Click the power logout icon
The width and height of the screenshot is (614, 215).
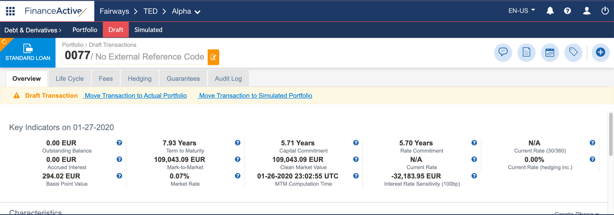click(605, 11)
